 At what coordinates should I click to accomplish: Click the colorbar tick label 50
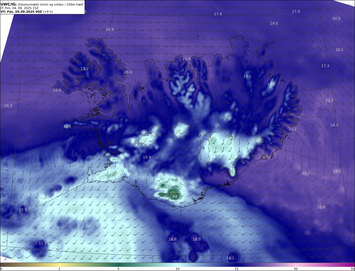[x=353, y=269]
